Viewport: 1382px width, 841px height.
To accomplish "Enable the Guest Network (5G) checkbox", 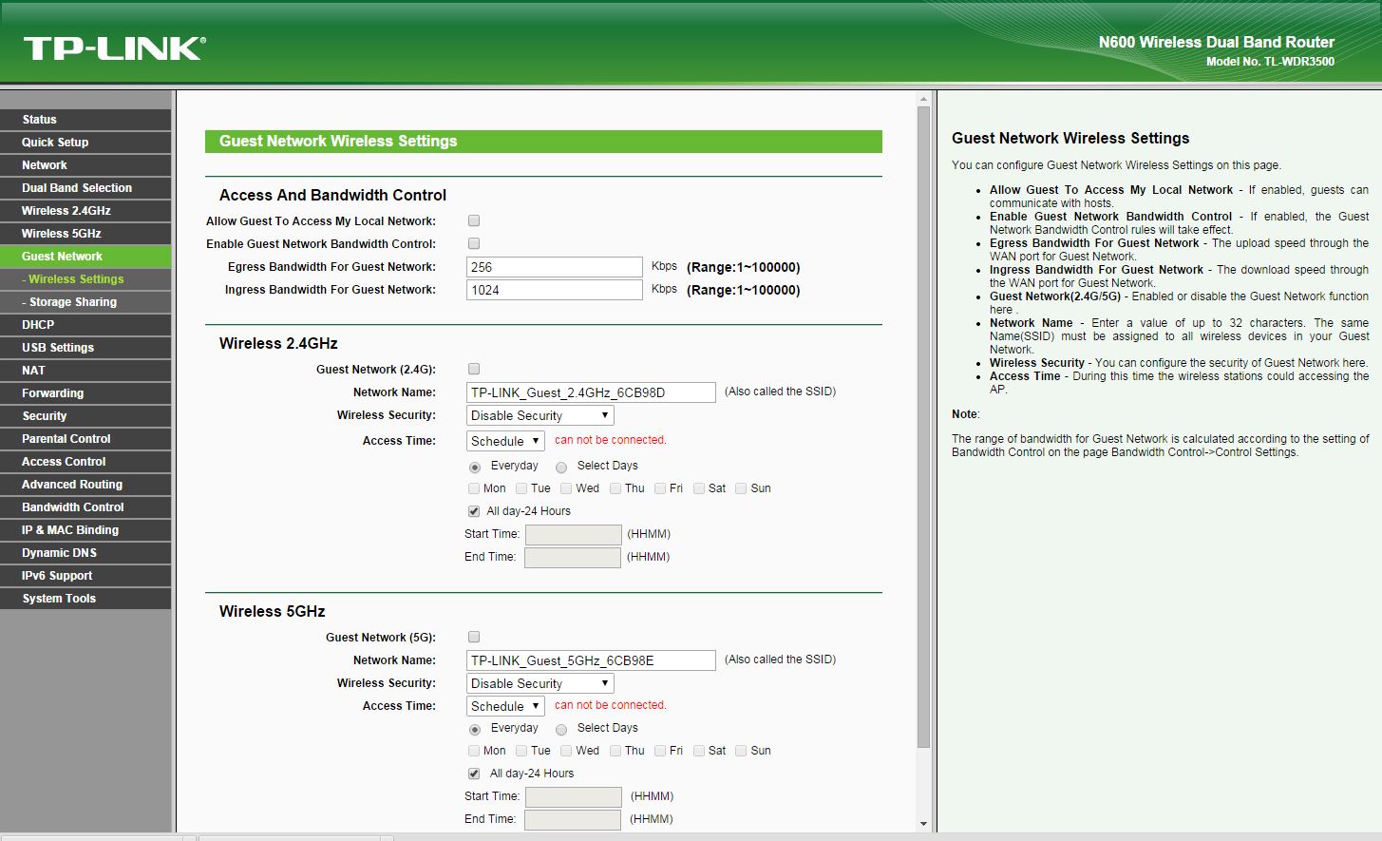I will click(474, 637).
